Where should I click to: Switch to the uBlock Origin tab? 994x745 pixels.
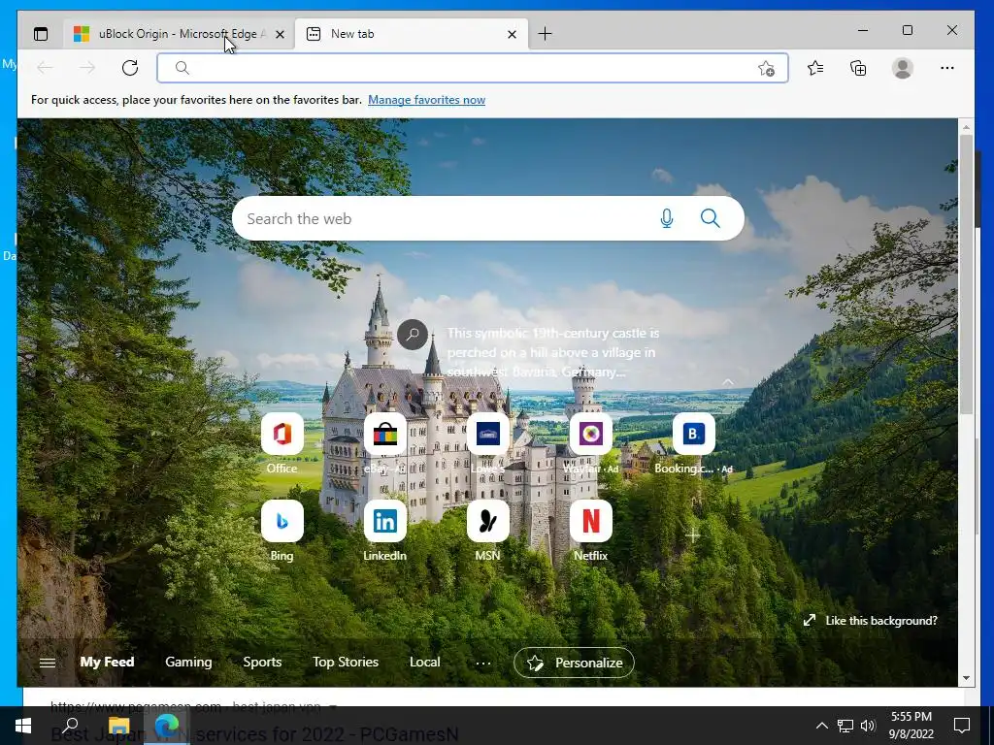coord(180,34)
